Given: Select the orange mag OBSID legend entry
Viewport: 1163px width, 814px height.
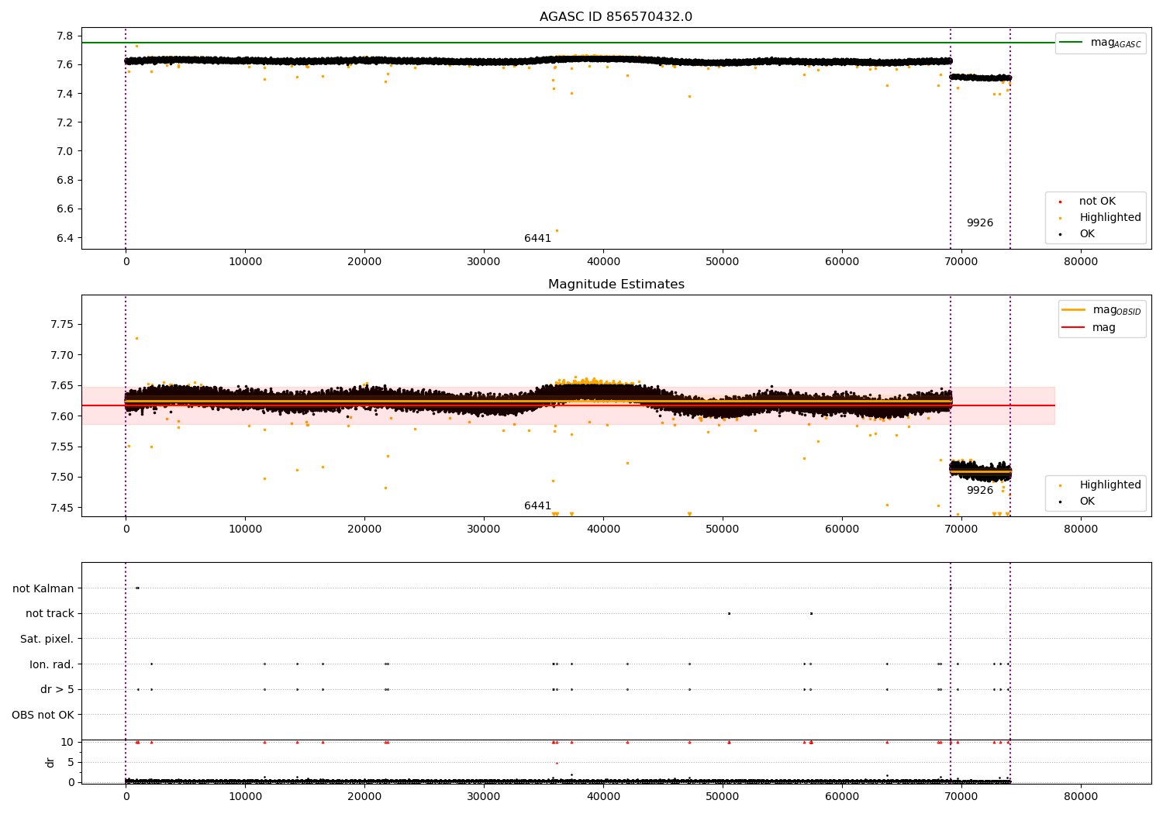Looking at the screenshot, I should (x=1102, y=310).
